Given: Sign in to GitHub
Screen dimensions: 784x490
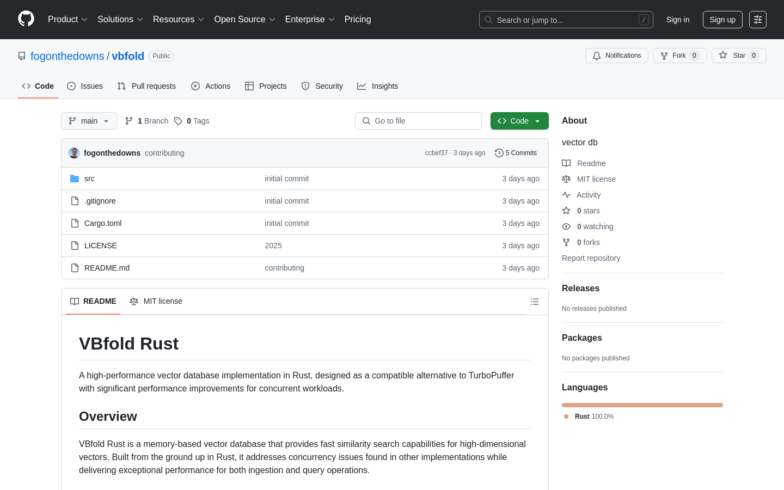Looking at the screenshot, I should click(678, 20).
